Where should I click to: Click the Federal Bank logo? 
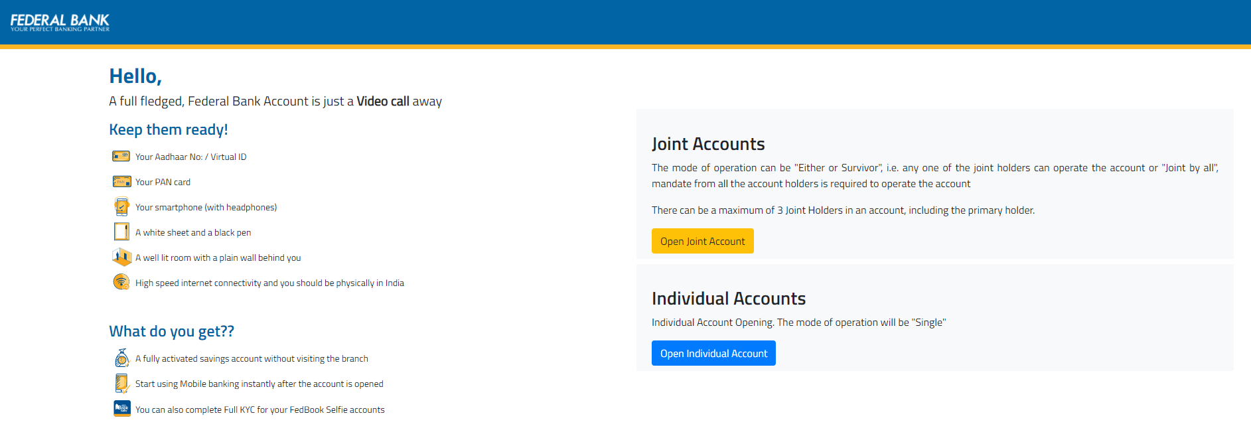tap(60, 23)
